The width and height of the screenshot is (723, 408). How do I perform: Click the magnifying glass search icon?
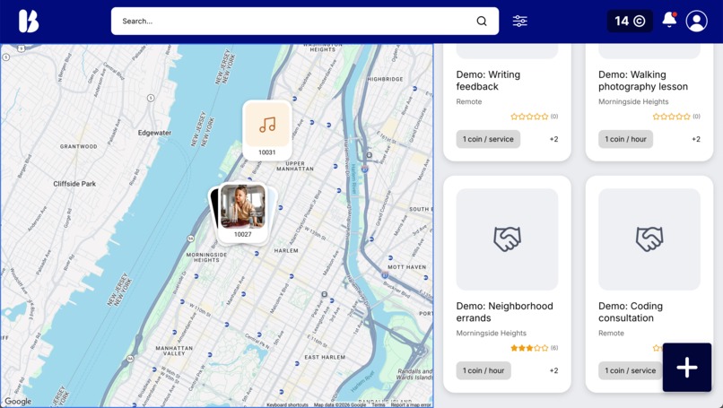(482, 22)
